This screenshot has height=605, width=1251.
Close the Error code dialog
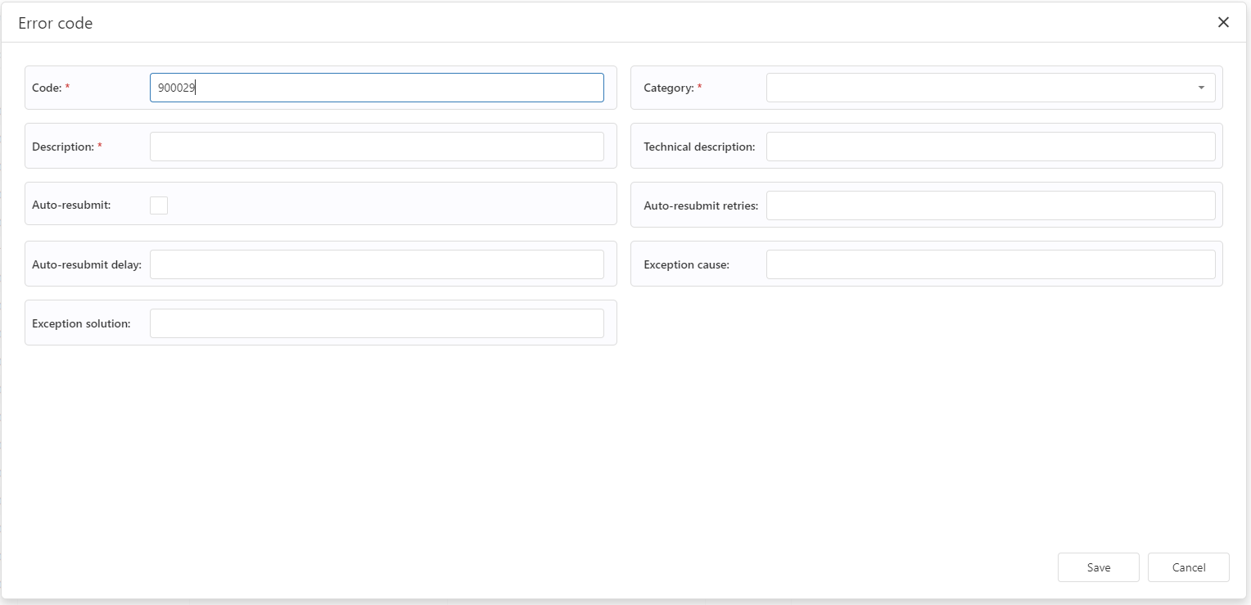coord(1223,22)
